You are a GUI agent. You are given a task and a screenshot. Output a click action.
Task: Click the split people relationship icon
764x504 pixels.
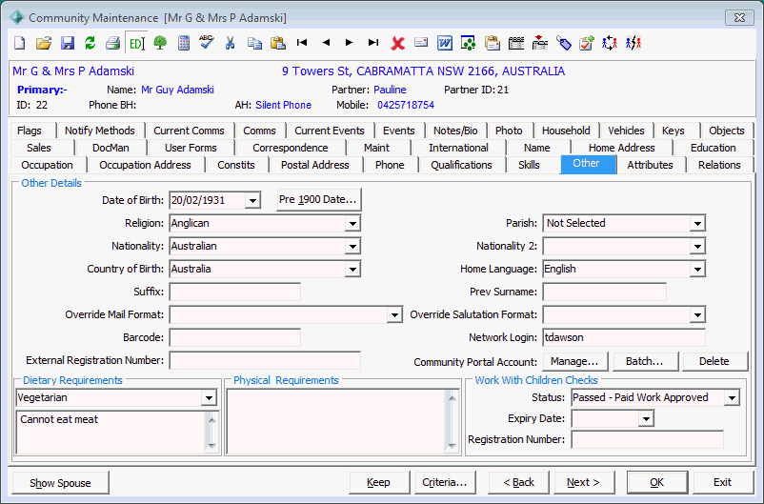click(x=633, y=44)
